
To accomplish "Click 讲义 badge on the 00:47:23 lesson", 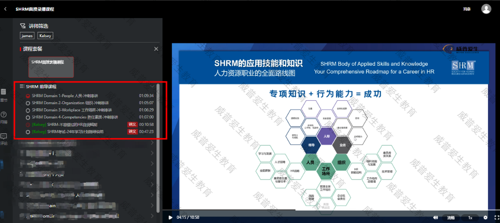I will 132,131.
